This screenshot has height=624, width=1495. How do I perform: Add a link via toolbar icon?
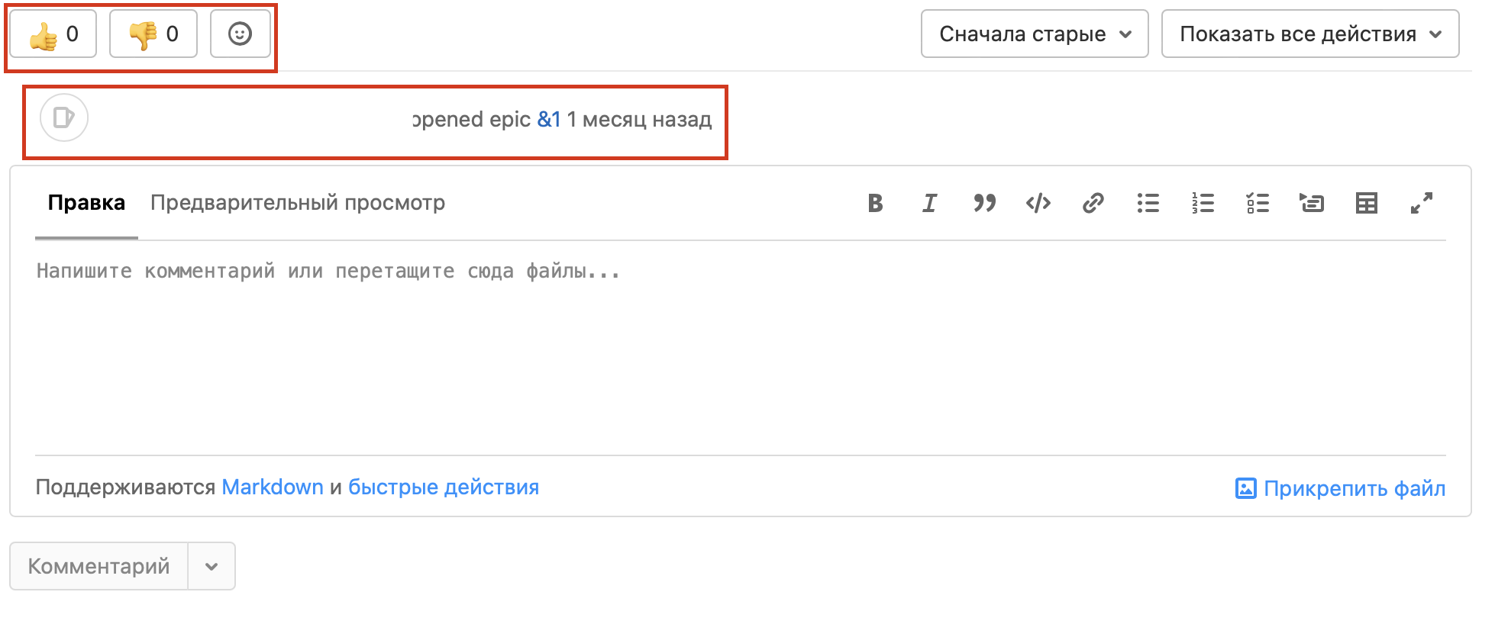1093,203
